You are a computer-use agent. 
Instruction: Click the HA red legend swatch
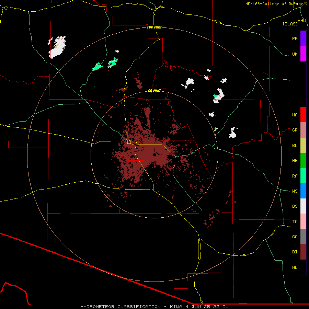tap(303, 115)
